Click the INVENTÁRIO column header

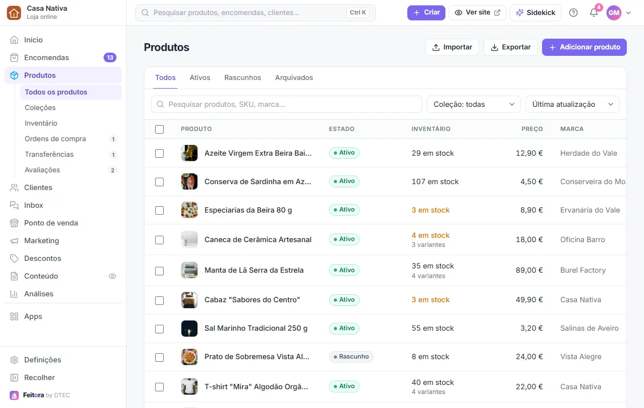(x=431, y=129)
